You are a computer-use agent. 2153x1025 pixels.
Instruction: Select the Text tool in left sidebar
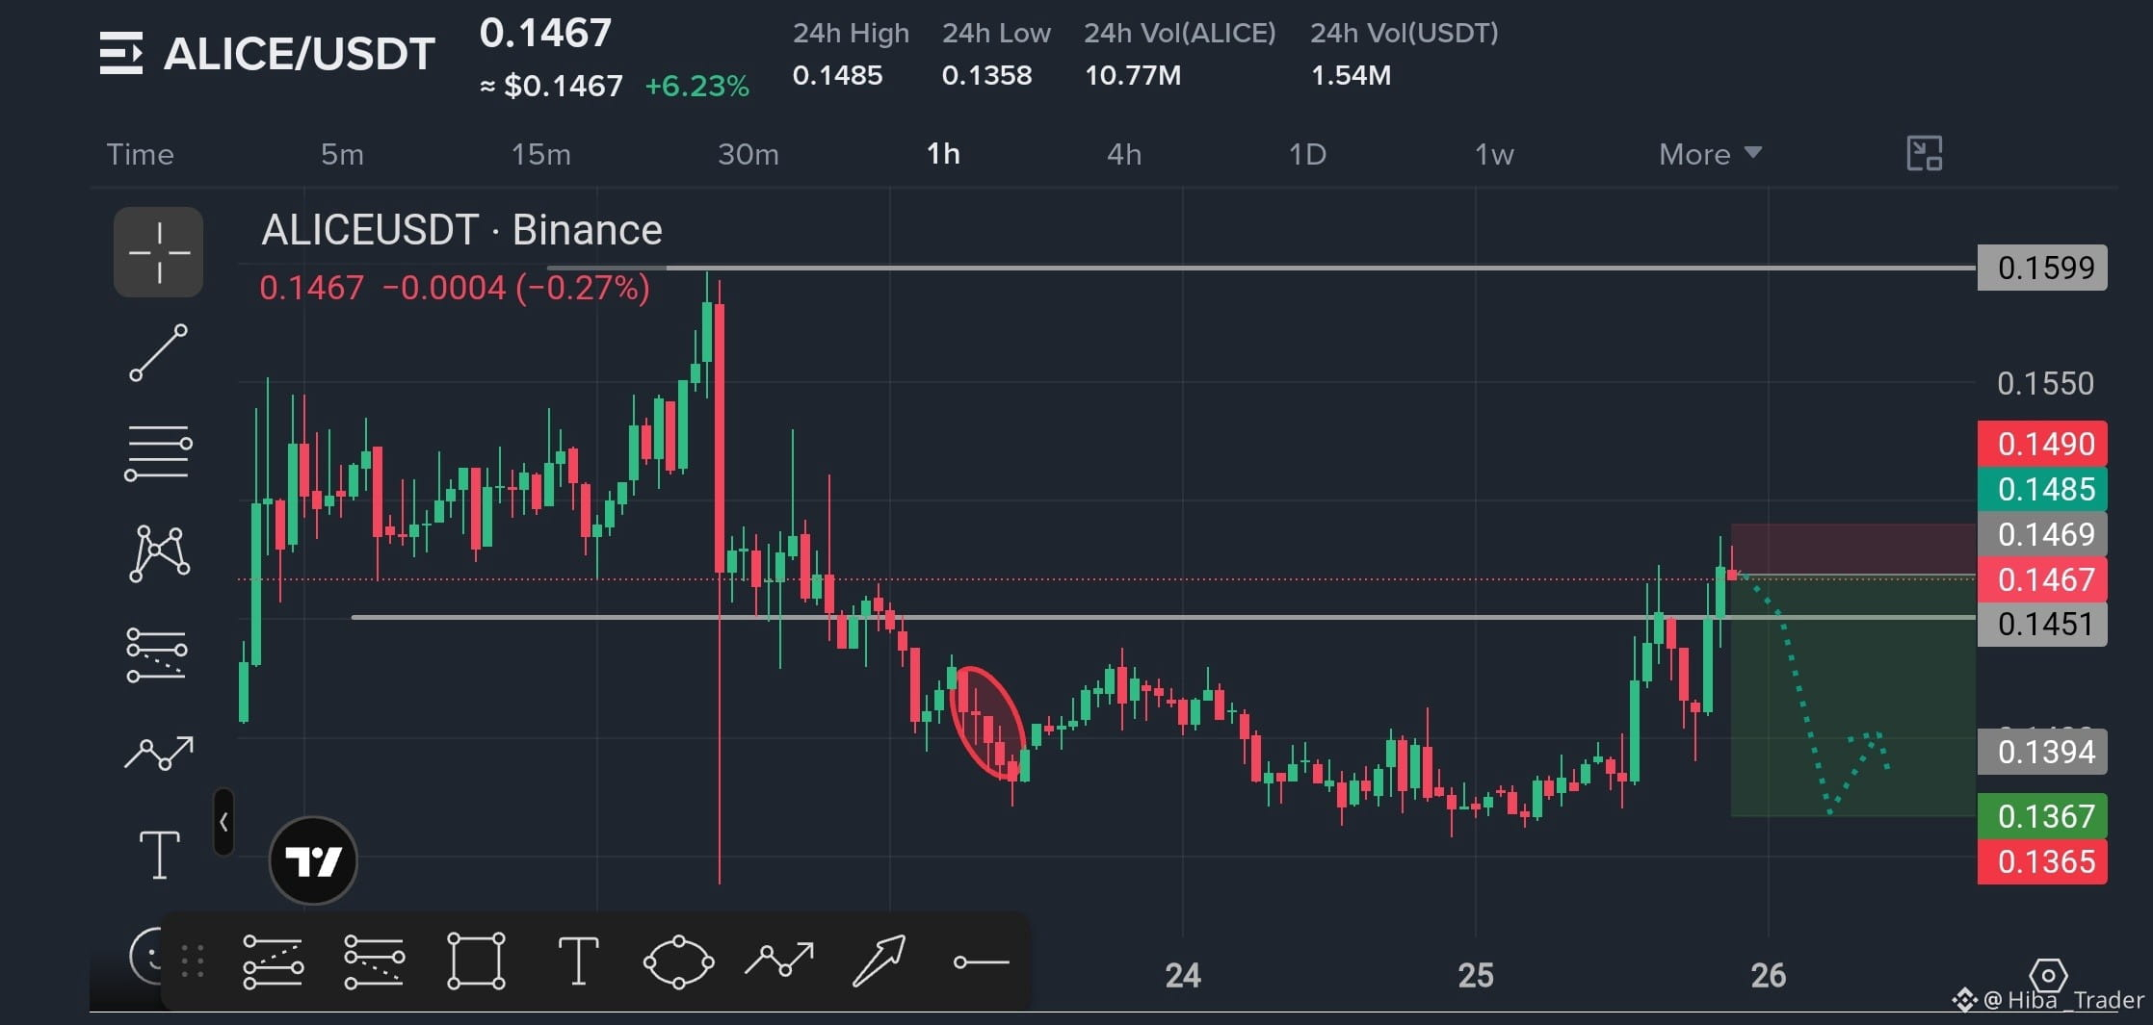pyautogui.click(x=159, y=855)
